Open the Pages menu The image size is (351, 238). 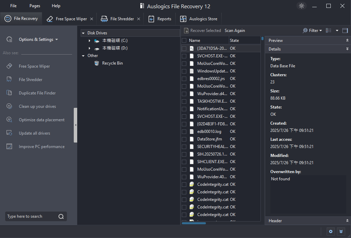tap(35, 6)
